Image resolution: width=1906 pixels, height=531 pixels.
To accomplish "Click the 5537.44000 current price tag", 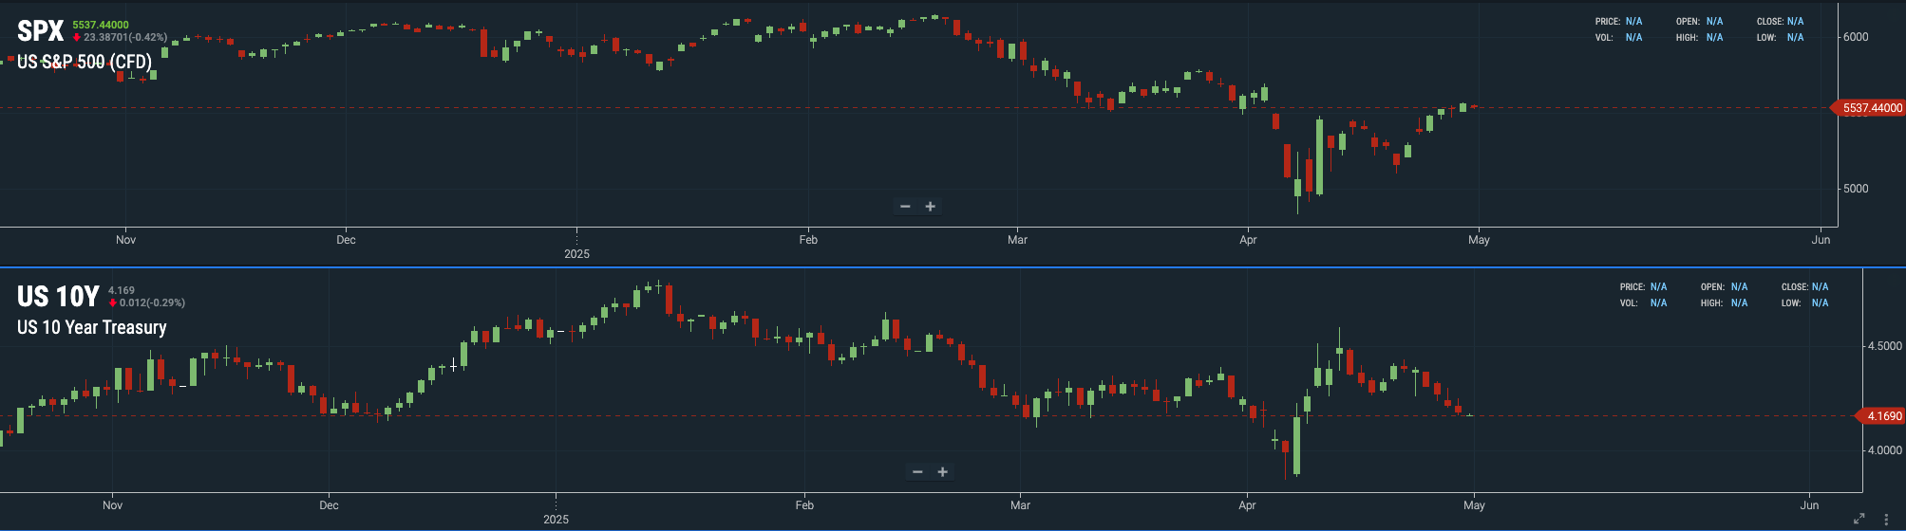I will click(1867, 108).
